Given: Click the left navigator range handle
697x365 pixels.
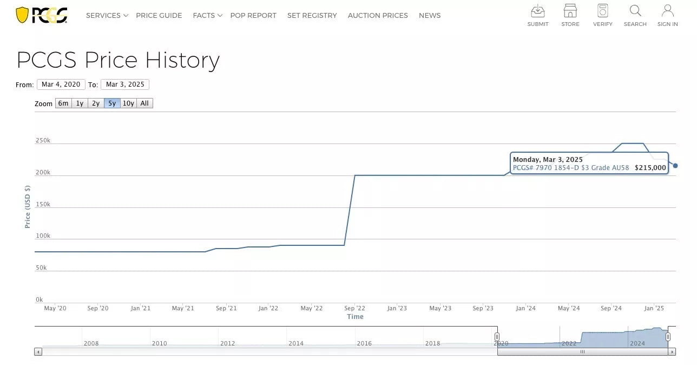Looking at the screenshot, I should (x=497, y=337).
